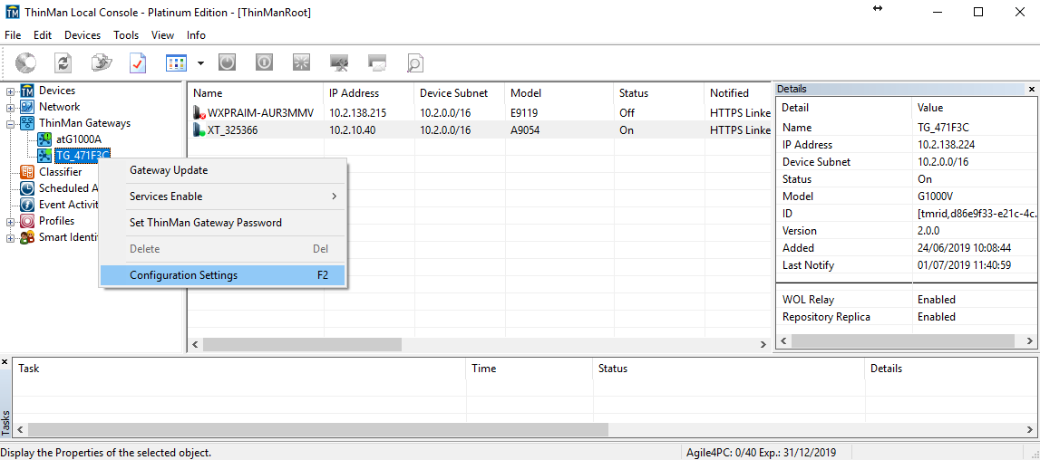
Task: Click the Scheduled Activities clock icon
Action: [27, 188]
